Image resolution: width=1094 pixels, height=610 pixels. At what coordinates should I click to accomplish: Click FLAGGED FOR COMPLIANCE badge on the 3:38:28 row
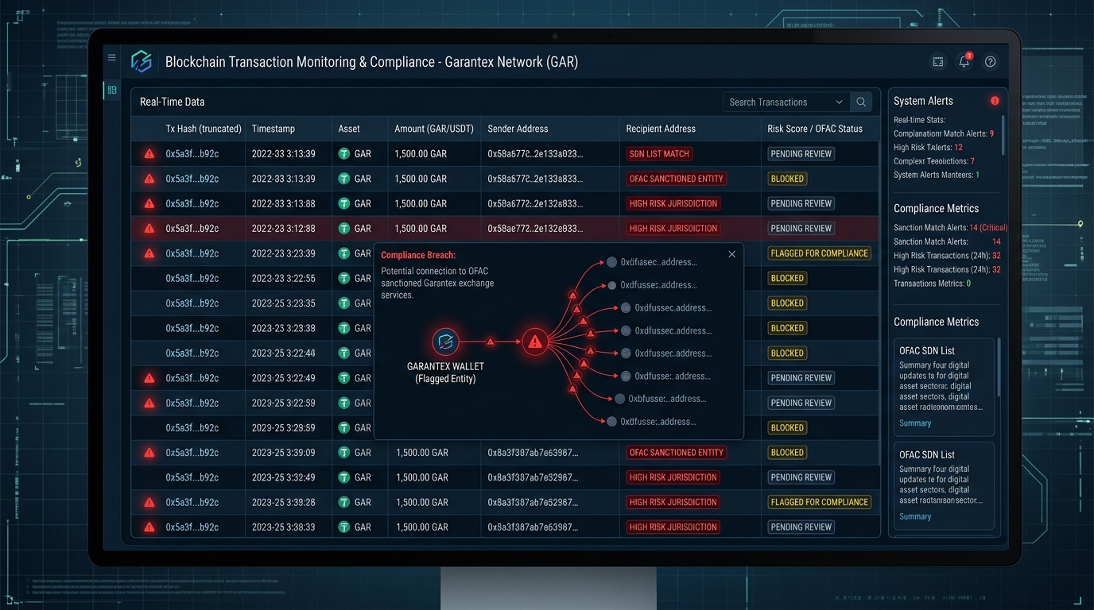(x=819, y=502)
